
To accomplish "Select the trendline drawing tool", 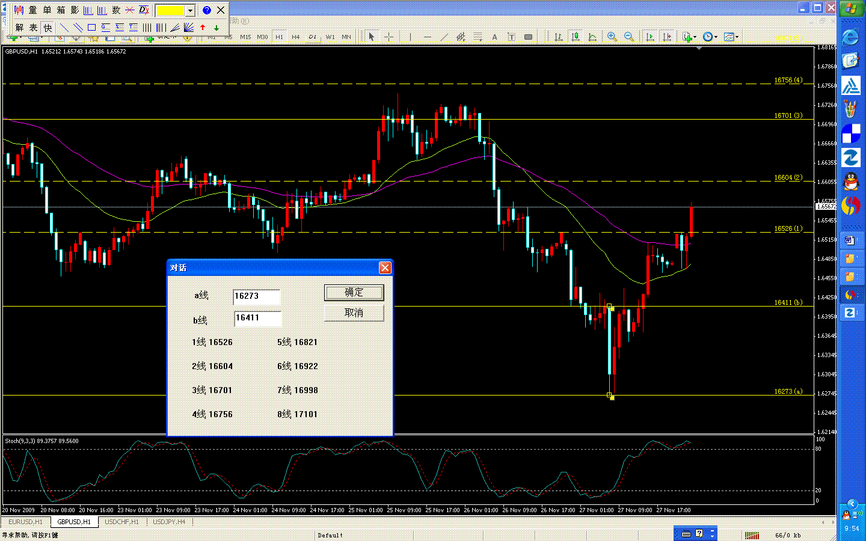I will (x=444, y=37).
